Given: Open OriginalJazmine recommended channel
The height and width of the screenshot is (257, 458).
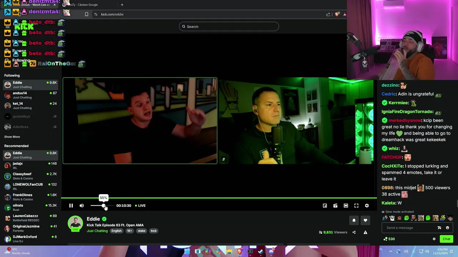Looking at the screenshot, I should click(30, 228).
